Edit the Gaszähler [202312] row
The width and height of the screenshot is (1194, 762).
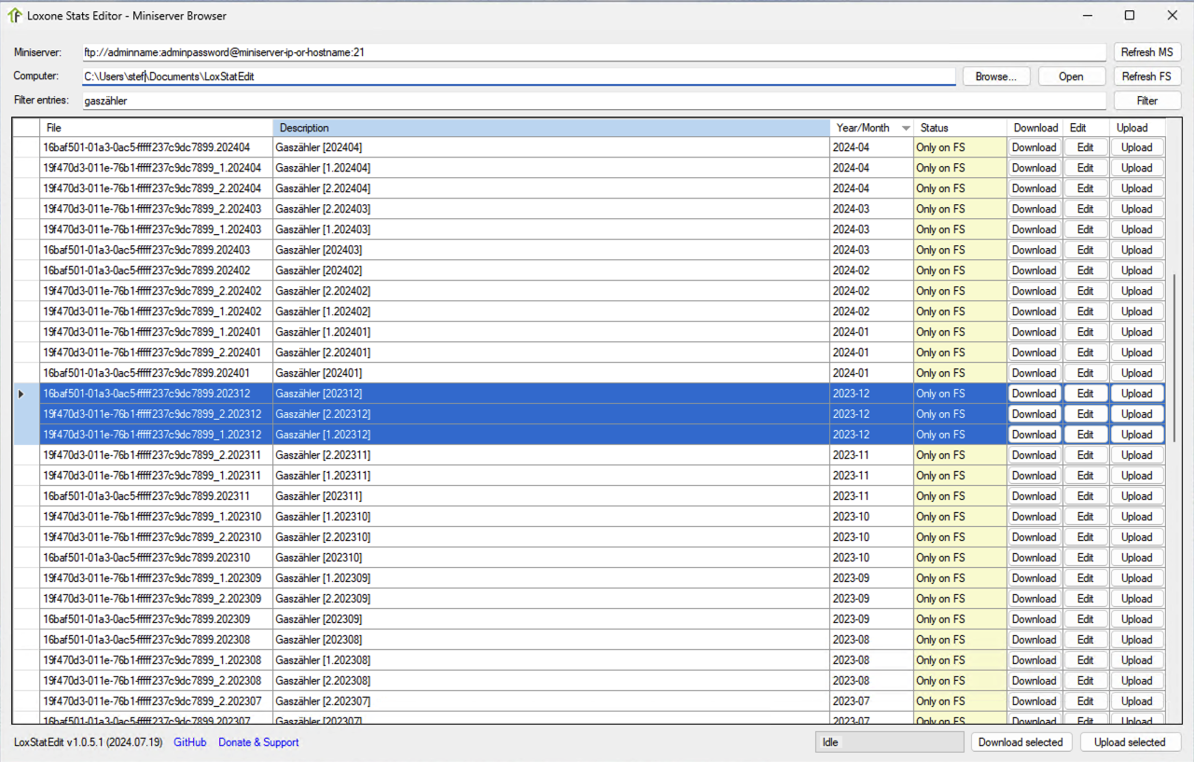pos(1085,394)
